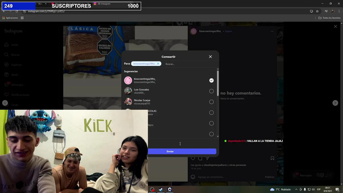The height and width of the screenshot is (193, 343).
Task: Open emoji picker in comment box
Action: click(193, 177)
